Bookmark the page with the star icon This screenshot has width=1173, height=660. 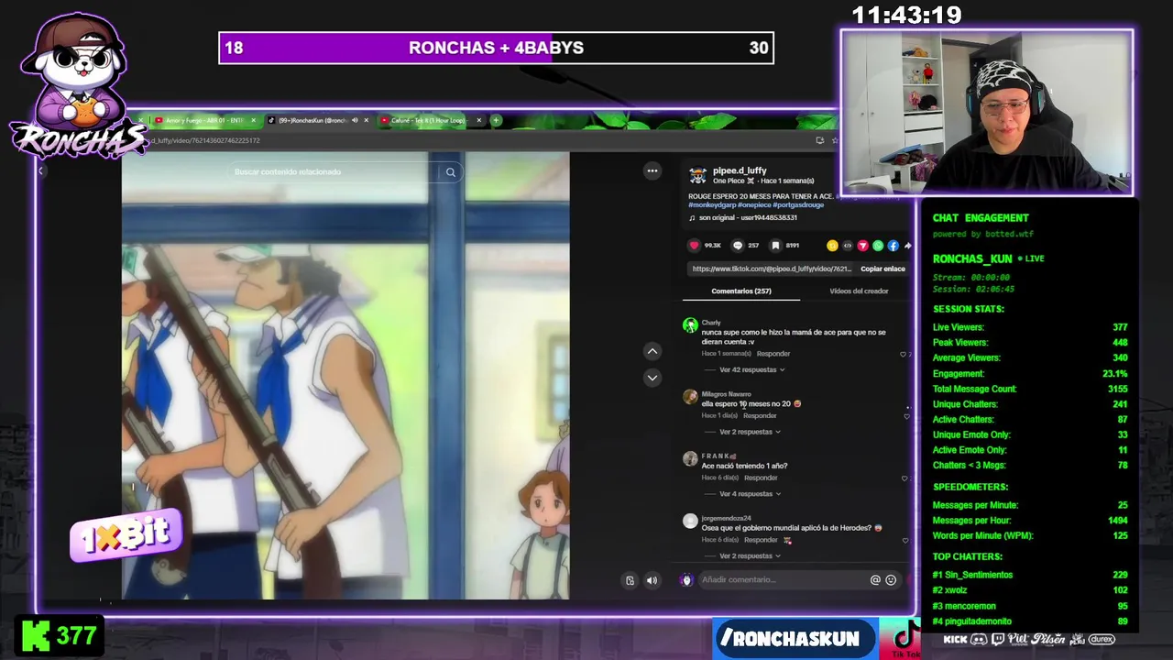(x=834, y=140)
